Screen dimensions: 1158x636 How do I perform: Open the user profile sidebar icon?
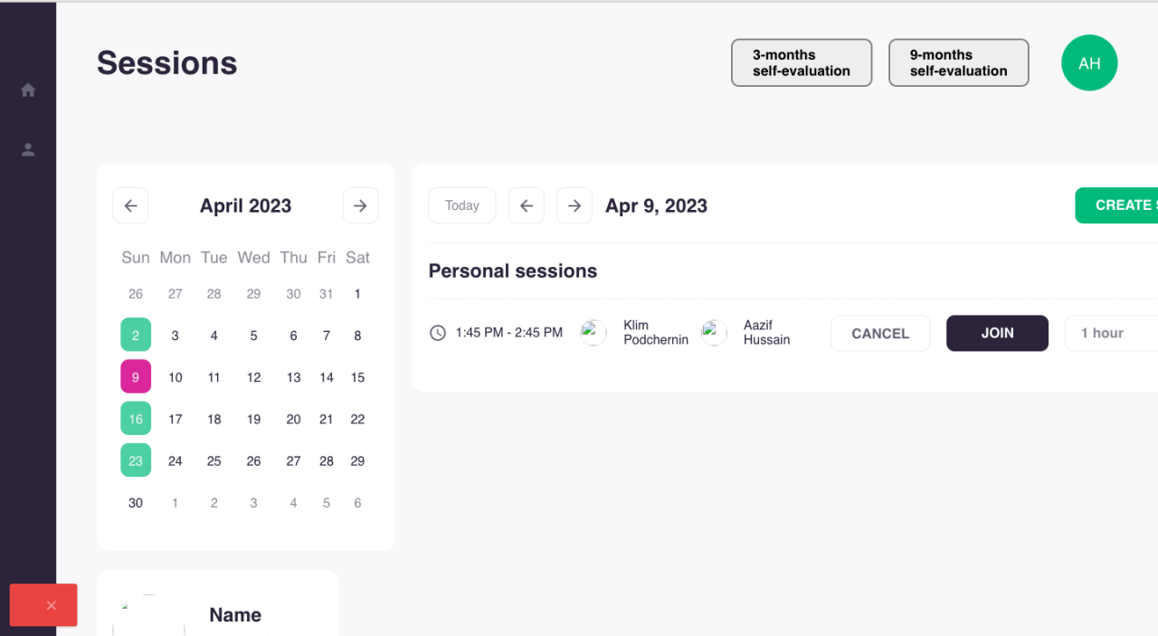coord(28,150)
